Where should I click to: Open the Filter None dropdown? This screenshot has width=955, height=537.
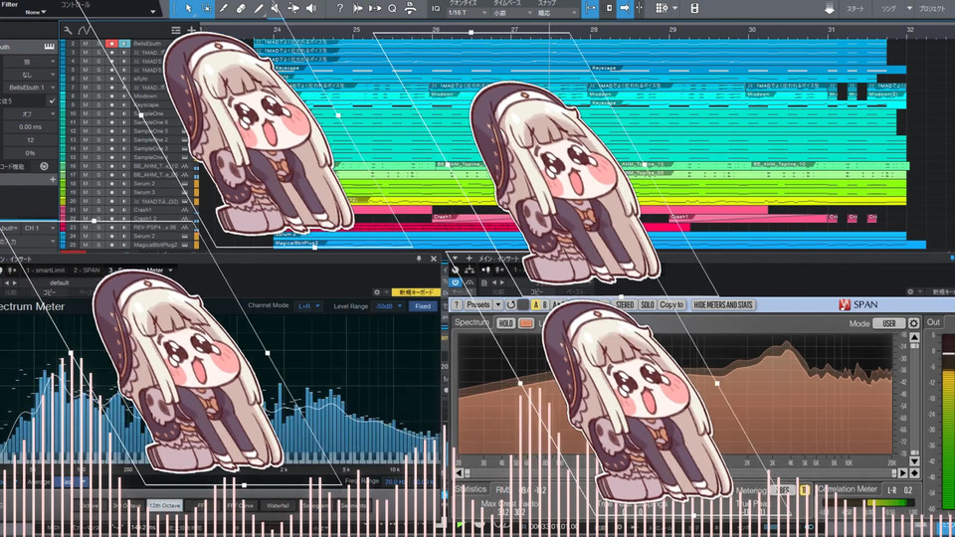36,12
